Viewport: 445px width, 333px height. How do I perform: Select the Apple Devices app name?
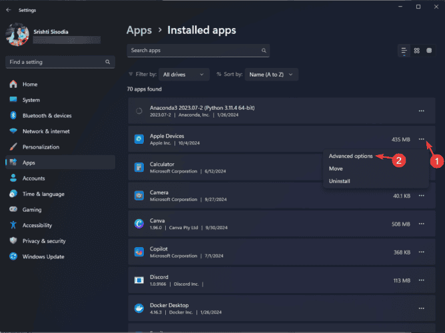(167, 136)
